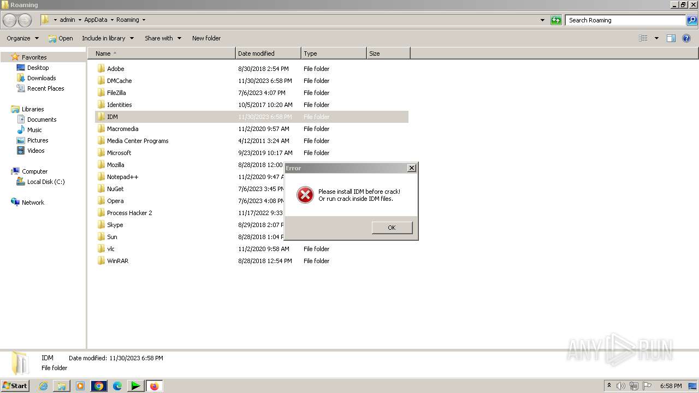Focus the Search Roaming input field
The height and width of the screenshot is (393, 699).
[x=625, y=20]
